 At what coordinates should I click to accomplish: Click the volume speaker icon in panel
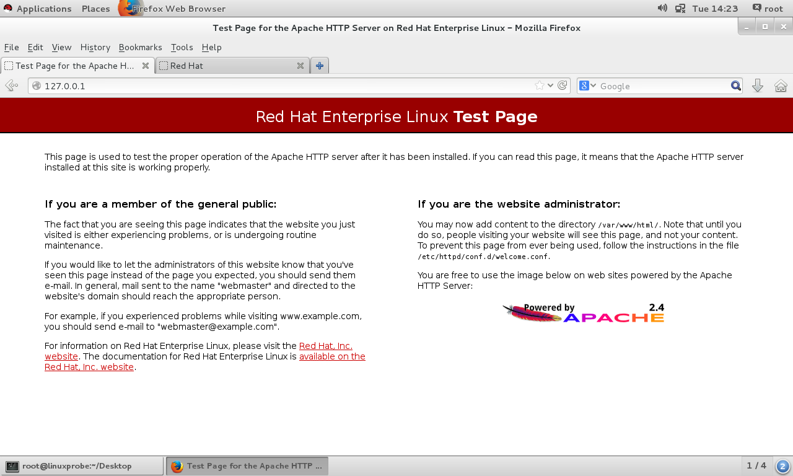coord(662,8)
